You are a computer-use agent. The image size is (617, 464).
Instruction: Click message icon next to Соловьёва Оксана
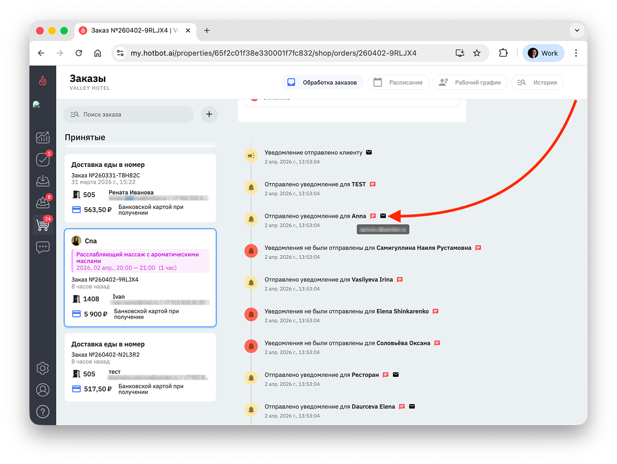pyautogui.click(x=437, y=343)
